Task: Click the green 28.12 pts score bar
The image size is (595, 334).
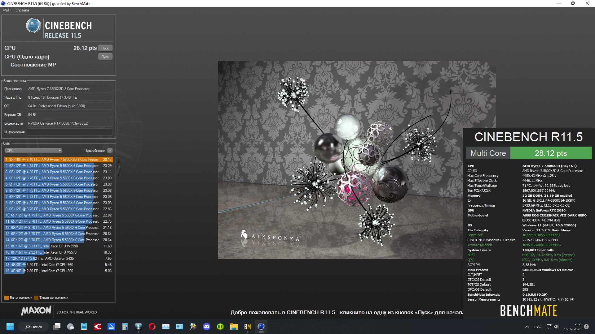Action: [551, 153]
